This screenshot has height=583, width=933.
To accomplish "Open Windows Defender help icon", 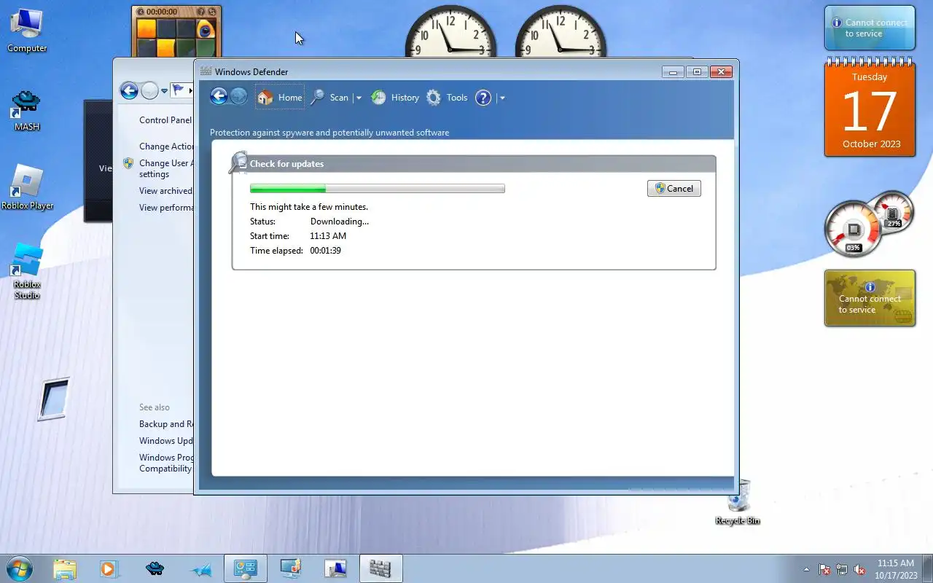I will point(483,98).
